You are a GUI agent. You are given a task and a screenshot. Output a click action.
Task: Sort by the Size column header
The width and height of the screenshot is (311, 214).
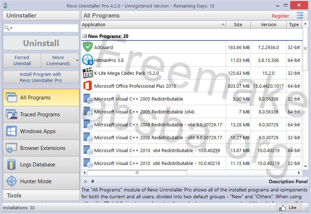pyautogui.click(x=238, y=25)
